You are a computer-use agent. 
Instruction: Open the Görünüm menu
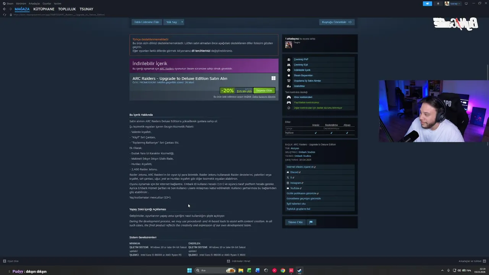(x=21, y=3)
